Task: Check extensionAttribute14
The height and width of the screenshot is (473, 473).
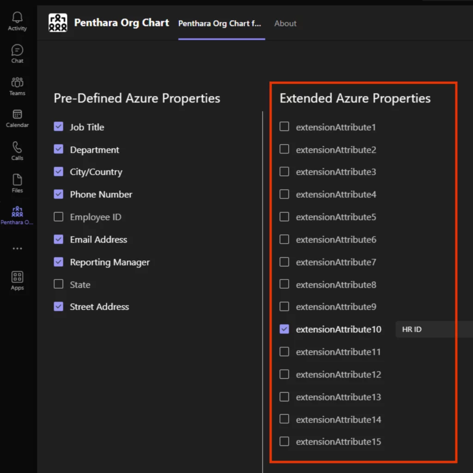Action: click(284, 419)
